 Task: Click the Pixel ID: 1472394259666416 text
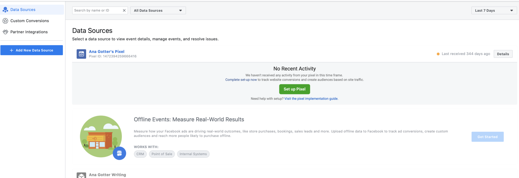coord(113,56)
